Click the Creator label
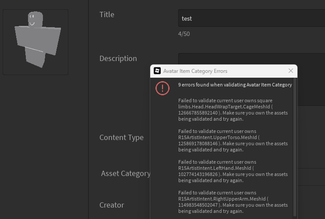This screenshot has width=325, height=219. [x=112, y=205]
